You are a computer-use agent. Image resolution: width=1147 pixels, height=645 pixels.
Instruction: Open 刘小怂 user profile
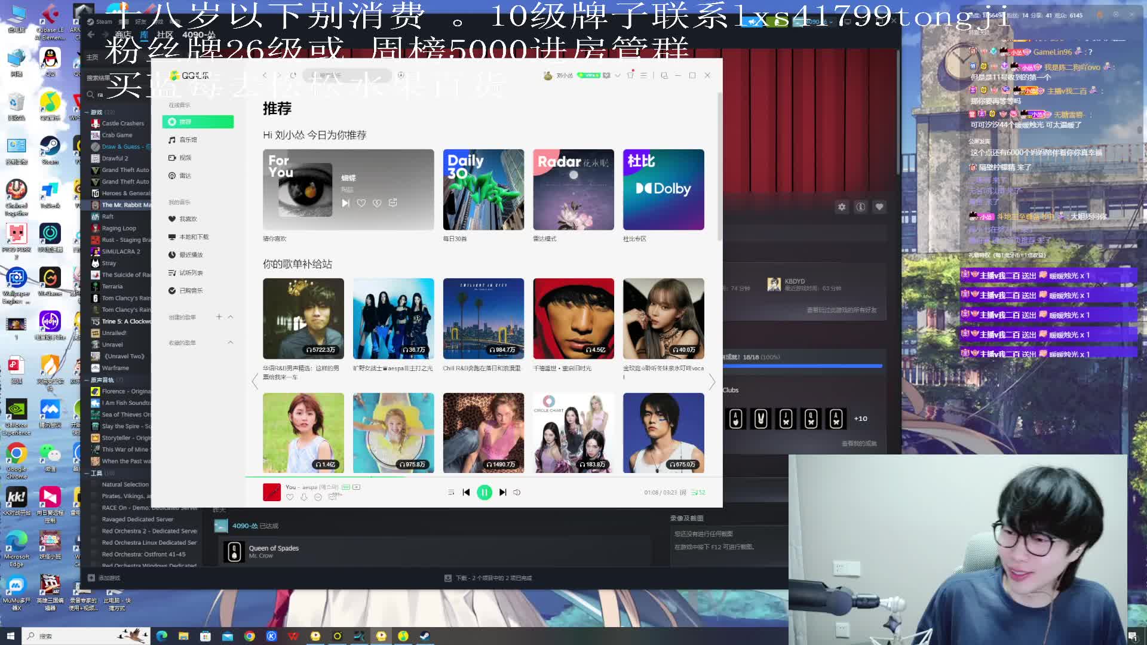point(565,75)
